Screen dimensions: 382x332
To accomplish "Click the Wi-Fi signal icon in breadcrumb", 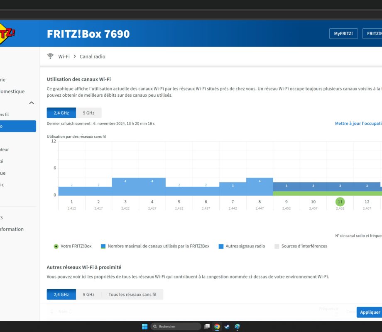I will point(50,56).
